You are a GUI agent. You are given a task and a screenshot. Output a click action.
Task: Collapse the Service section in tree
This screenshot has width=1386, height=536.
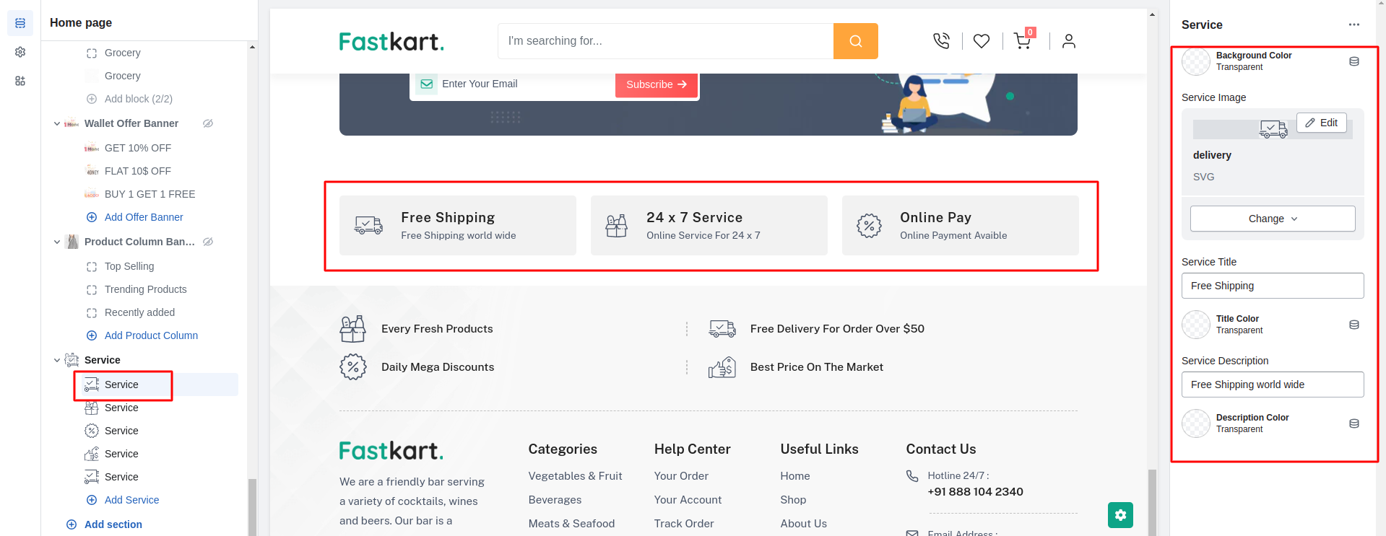pyautogui.click(x=57, y=360)
